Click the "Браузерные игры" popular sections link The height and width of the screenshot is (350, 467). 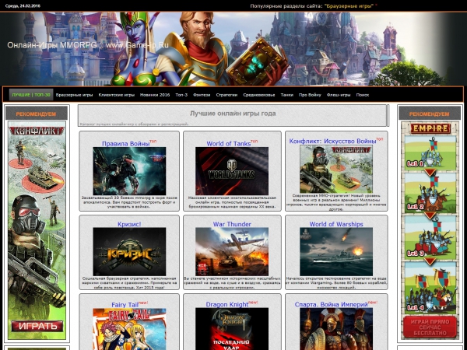point(349,6)
